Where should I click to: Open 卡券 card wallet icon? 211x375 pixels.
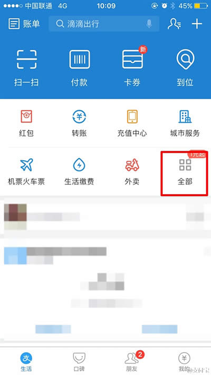pyautogui.click(x=132, y=59)
